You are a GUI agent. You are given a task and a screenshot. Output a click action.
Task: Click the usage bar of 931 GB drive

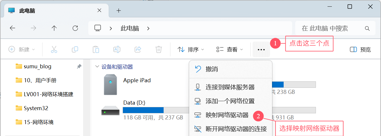(x=294, y=110)
